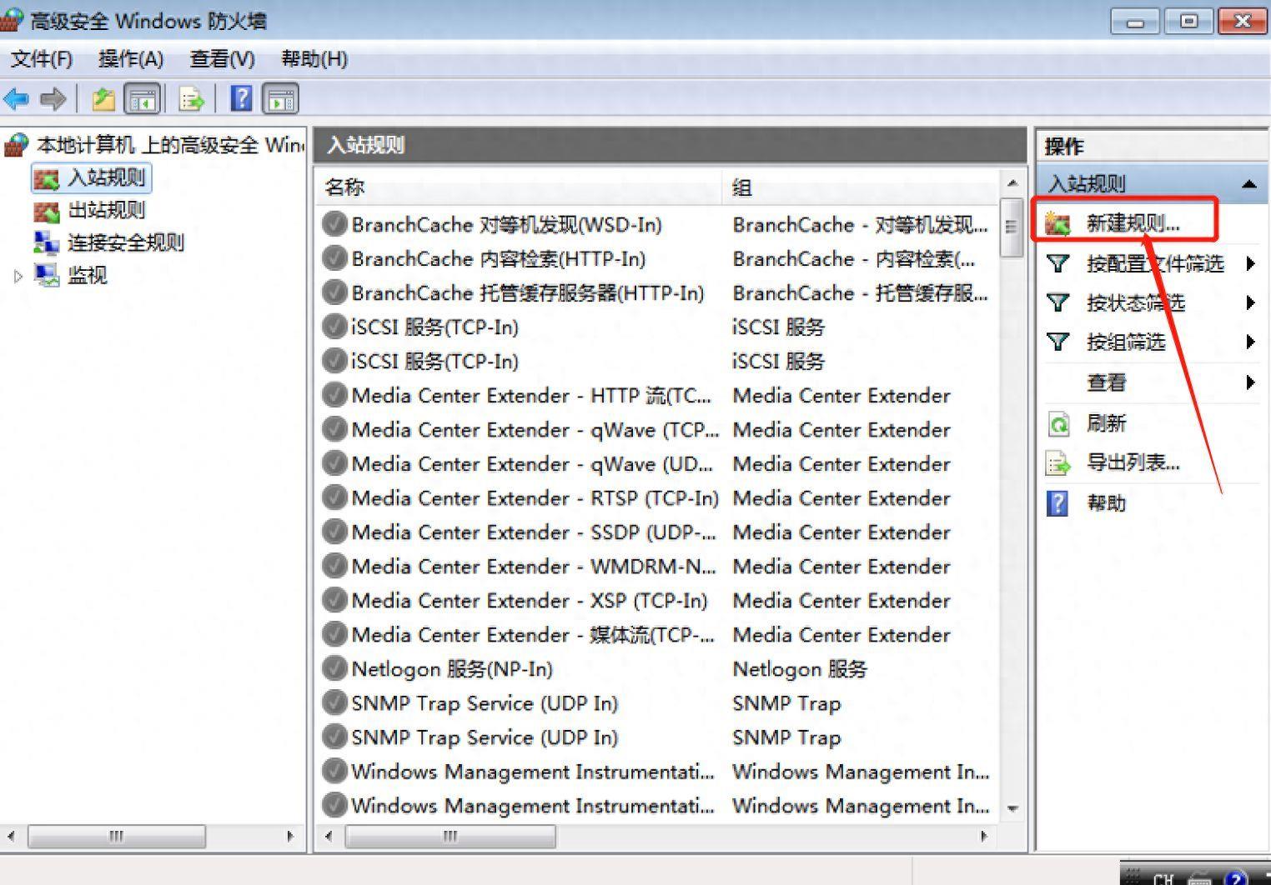Open the 帮助(H) menu
This screenshot has width=1271, height=885.
(x=314, y=59)
